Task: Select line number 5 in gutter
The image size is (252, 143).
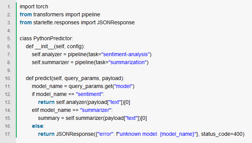Action: (x=9, y=39)
